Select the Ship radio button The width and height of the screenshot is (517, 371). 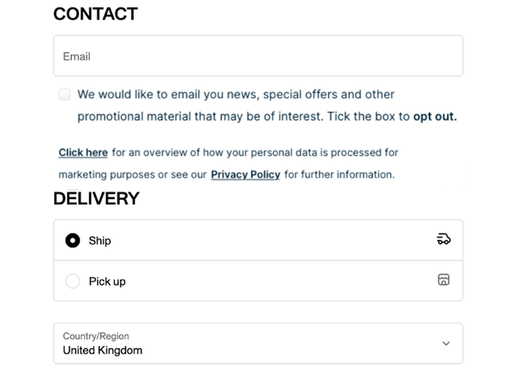click(x=72, y=241)
